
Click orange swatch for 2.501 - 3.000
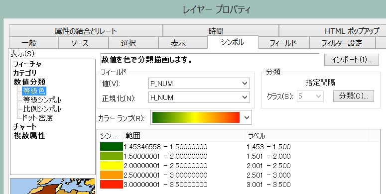(x=111, y=175)
